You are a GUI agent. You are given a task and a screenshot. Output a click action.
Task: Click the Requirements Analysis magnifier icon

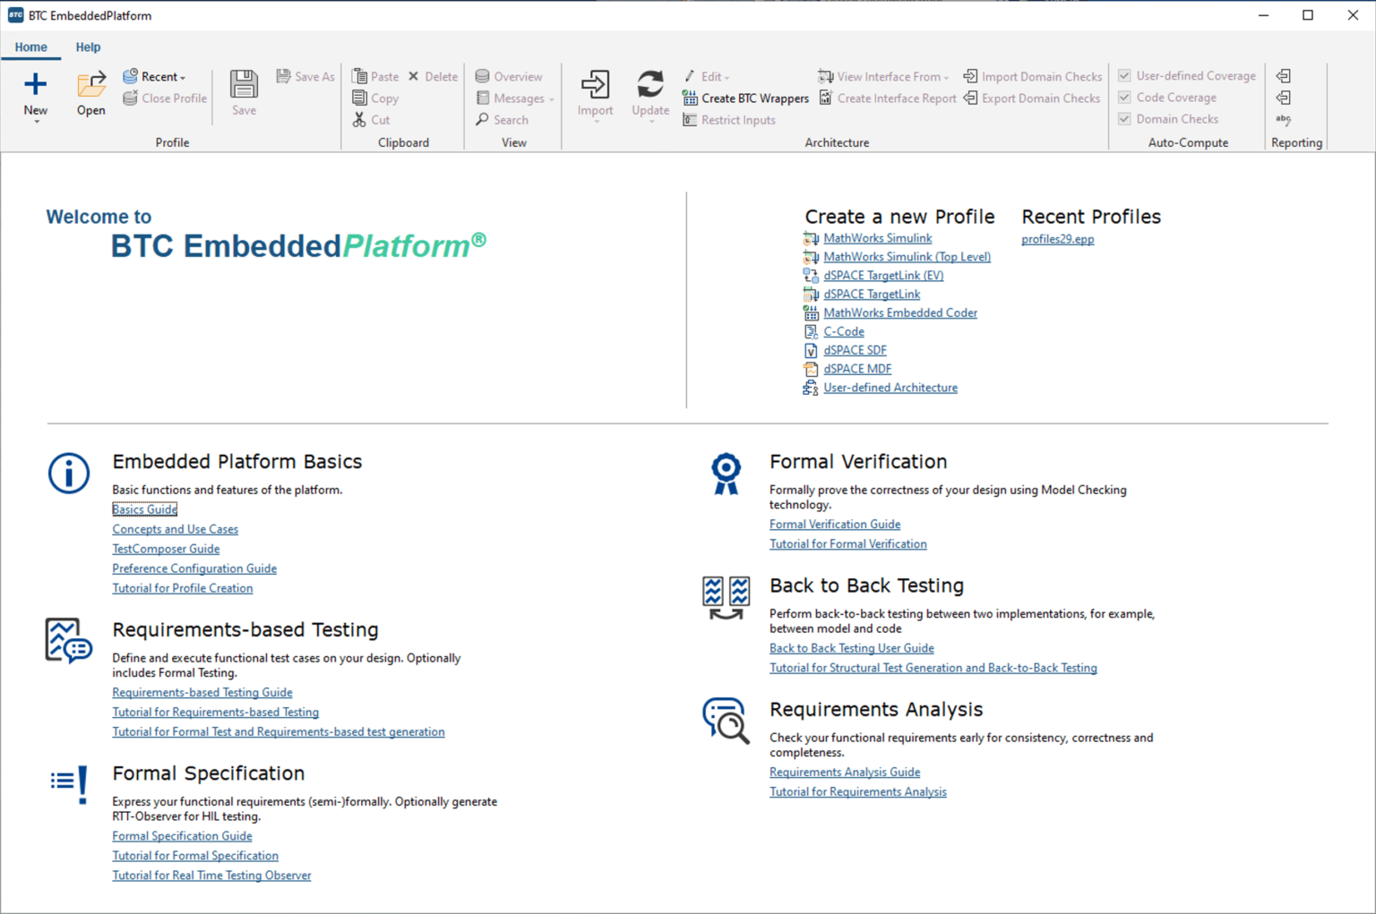tap(725, 721)
